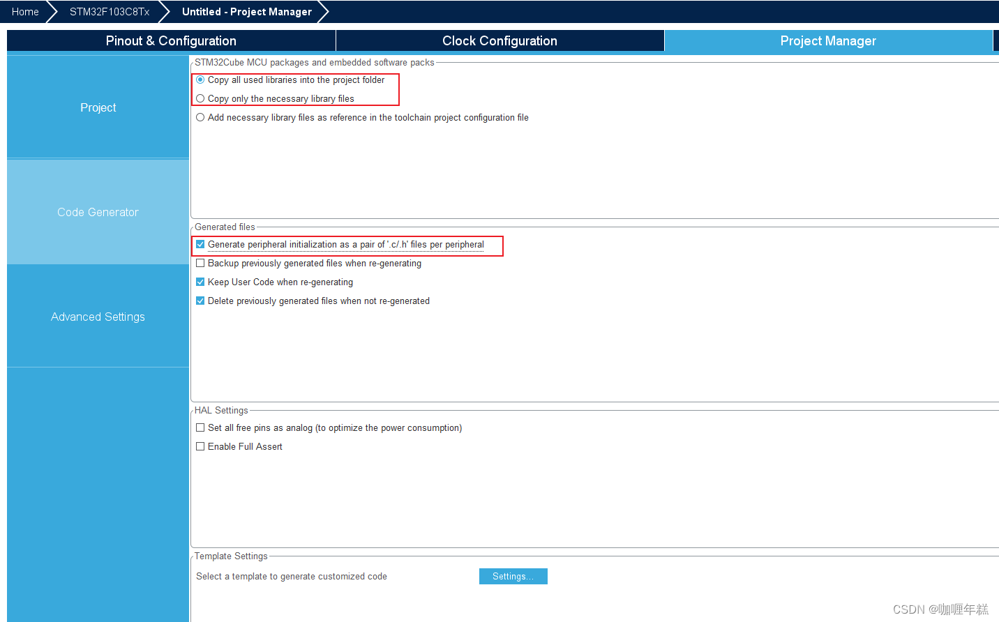Click 'Select a template to generate customized code' text
999x622 pixels.
[x=292, y=577]
